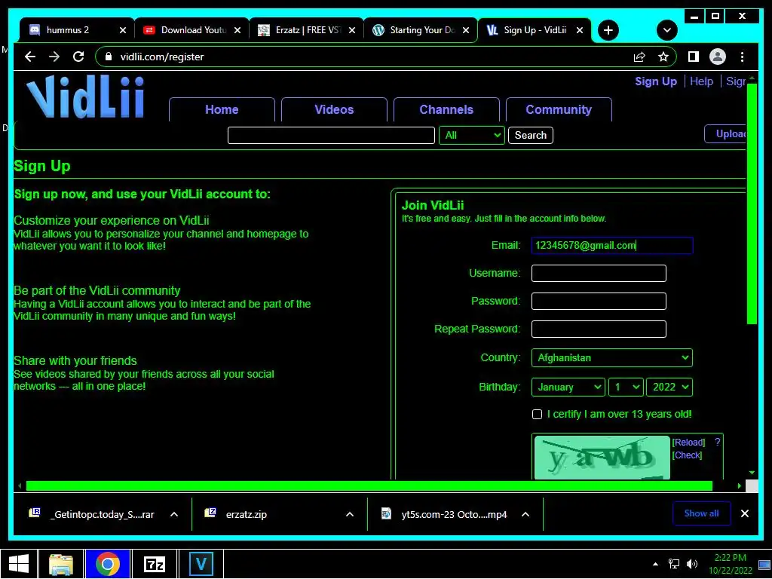This screenshot has height=579, width=772.
Task: Click the volume icon in system tray
Action: (x=692, y=564)
